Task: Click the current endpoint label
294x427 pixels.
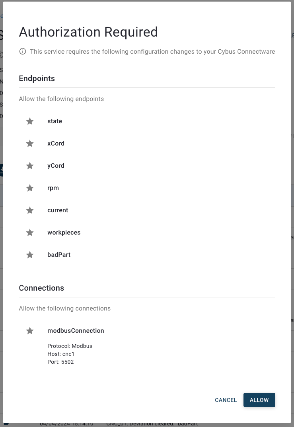Action: coord(58,210)
